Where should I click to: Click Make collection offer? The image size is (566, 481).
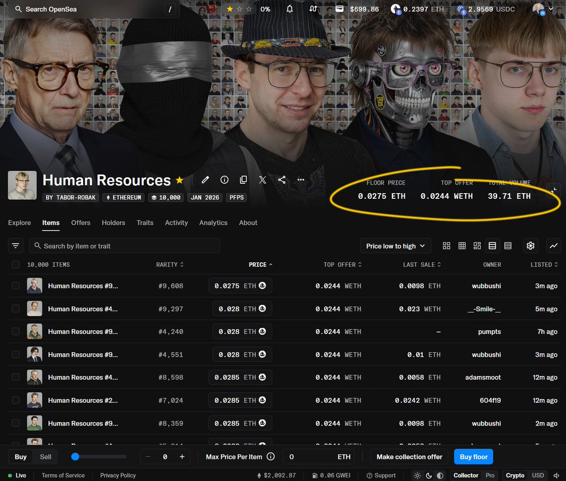[x=409, y=457]
